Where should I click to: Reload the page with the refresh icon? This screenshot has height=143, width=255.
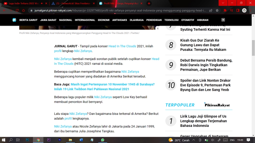pos(17,10)
